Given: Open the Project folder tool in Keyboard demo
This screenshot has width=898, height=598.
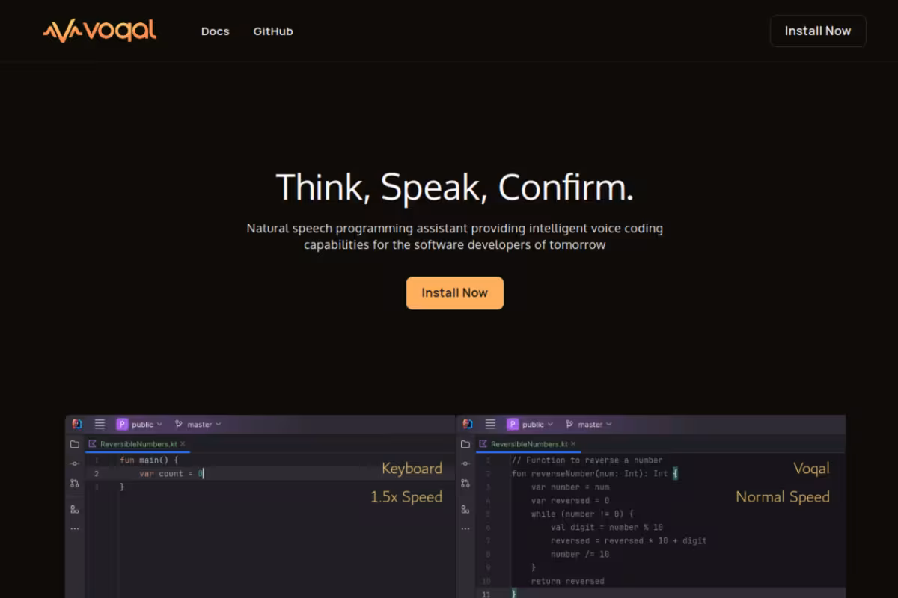Looking at the screenshot, I should pyautogui.click(x=75, y=444).
